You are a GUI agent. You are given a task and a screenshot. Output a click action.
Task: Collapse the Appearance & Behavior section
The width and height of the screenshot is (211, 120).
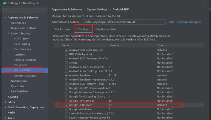coord(5,17)
